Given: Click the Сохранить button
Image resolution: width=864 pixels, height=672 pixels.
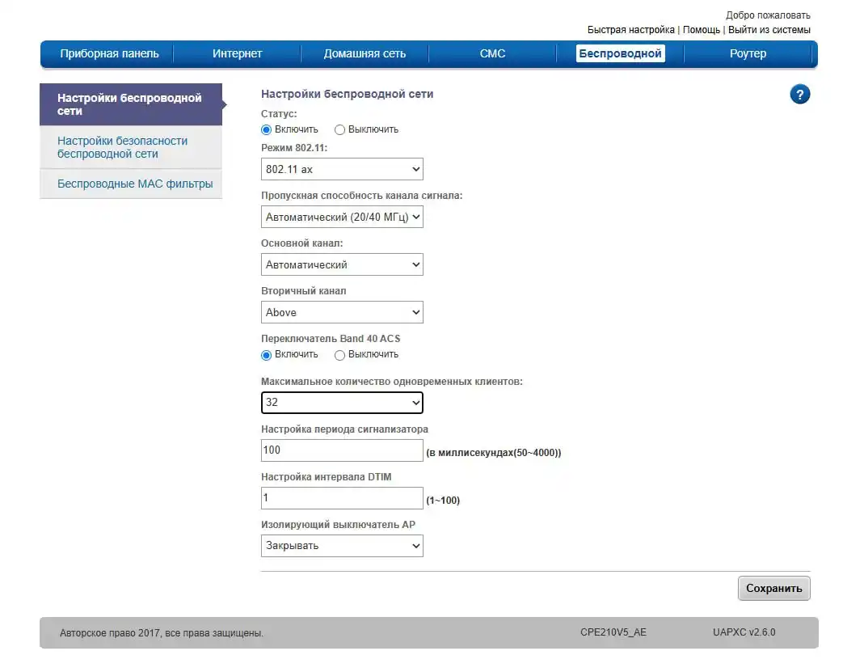Looking at the screenshot, I should point(773,588).
